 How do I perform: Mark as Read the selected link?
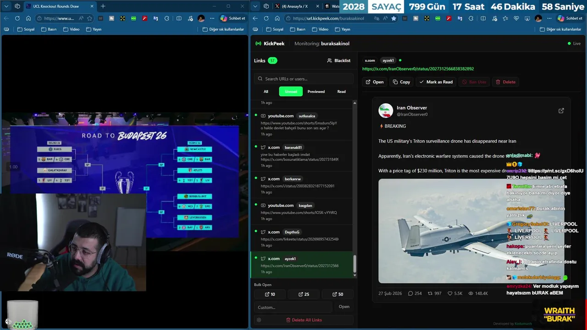pos(436,82)
